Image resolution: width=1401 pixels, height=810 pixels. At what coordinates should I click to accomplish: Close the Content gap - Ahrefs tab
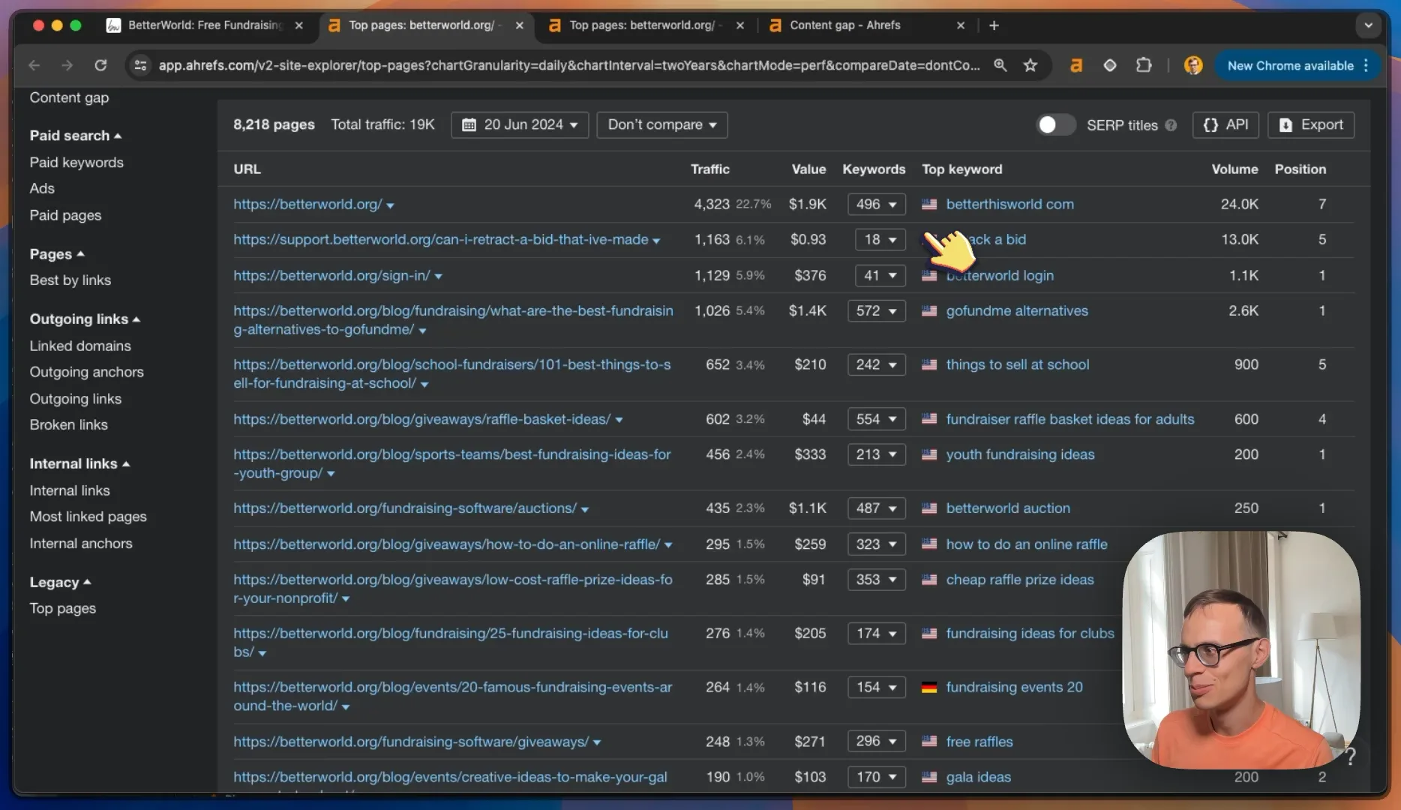[x=961, y=25]
